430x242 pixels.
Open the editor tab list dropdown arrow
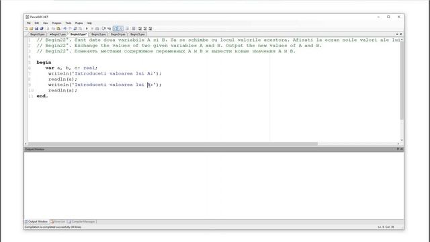397,34
